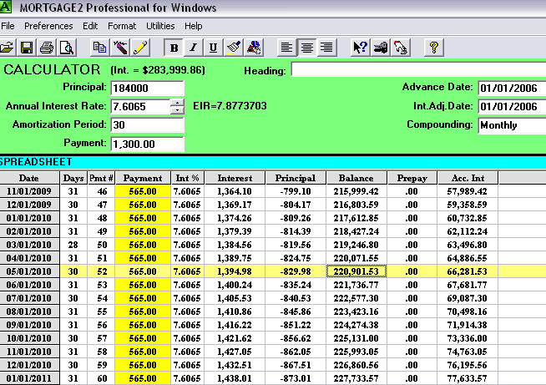Toggle Italic formatting button
The height and width of the screenshot is (385, 546).
[194, 48]
